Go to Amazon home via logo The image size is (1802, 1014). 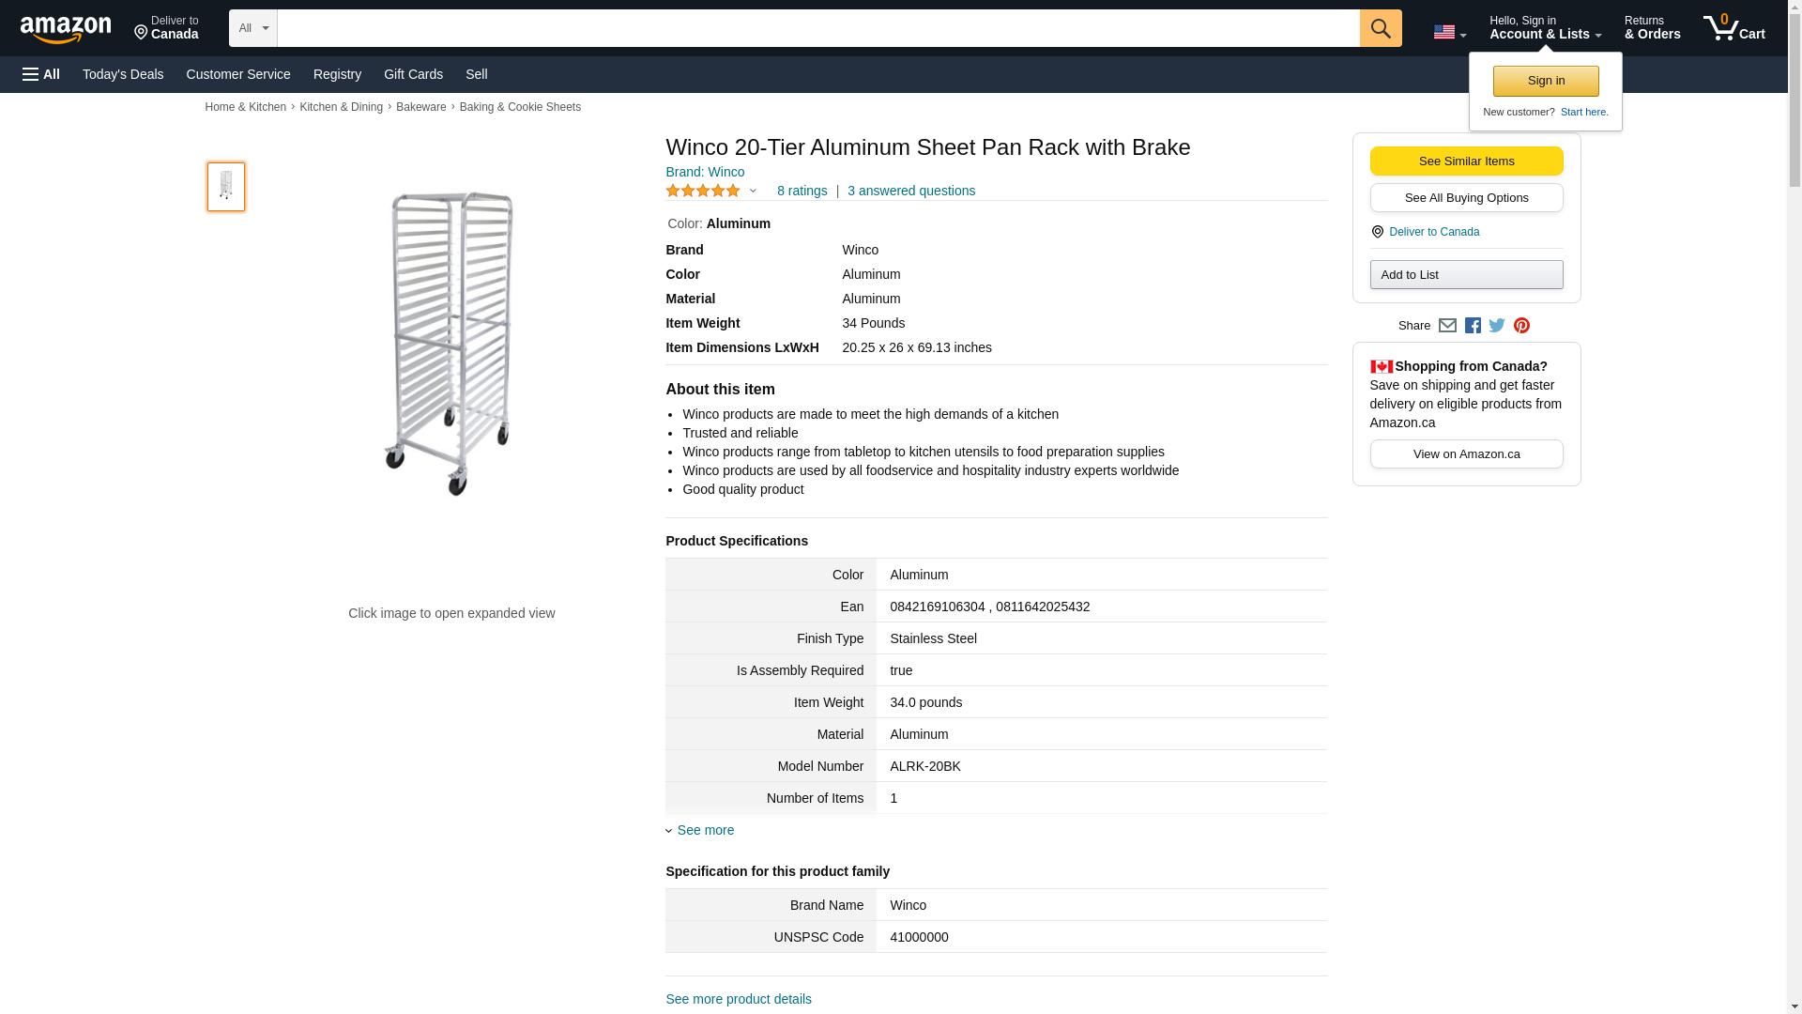tap(66, 29)
